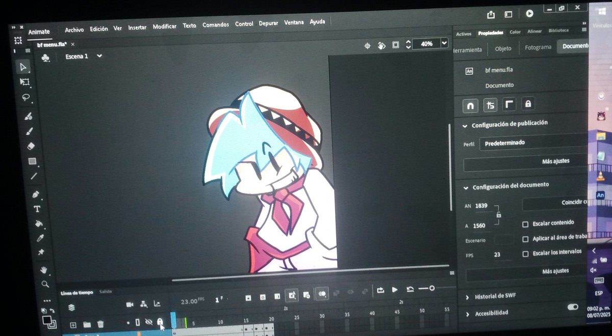Screen dimensions: 612x336
Task: Open the workspace switcher icon
Action: pyautogui.click(x=508, y=14)
